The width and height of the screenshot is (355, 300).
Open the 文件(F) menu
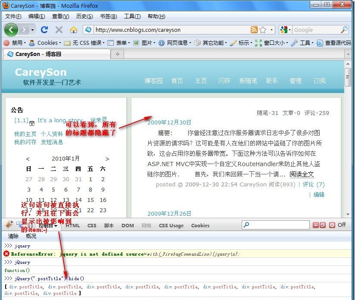13,16
